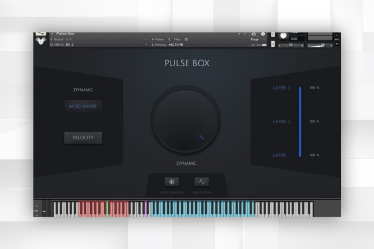The height and width of the screenshot is (249, 374).
Task: Click previous instrument arrow in header
Action: [239, 34]
